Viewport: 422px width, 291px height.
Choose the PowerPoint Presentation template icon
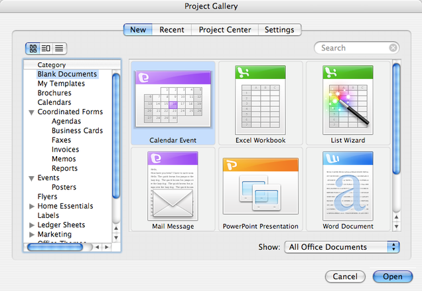point(261,186)
